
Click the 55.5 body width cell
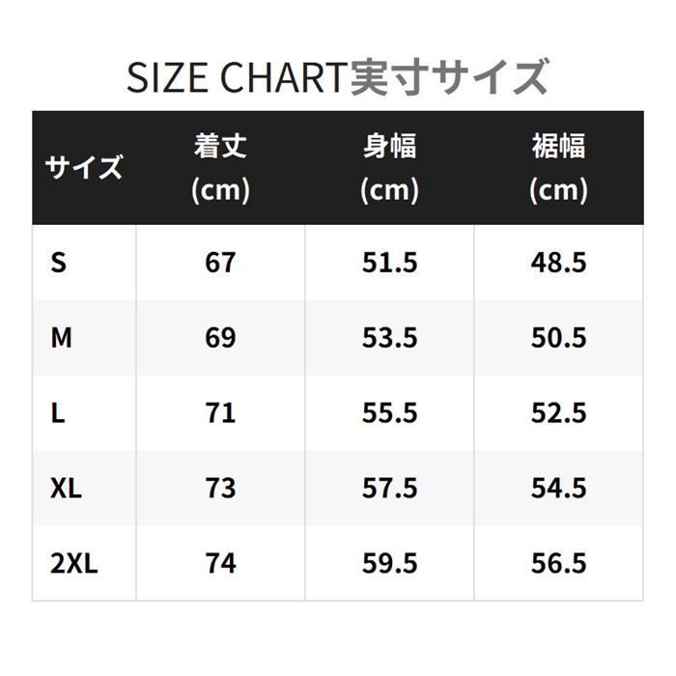(389, 412)
